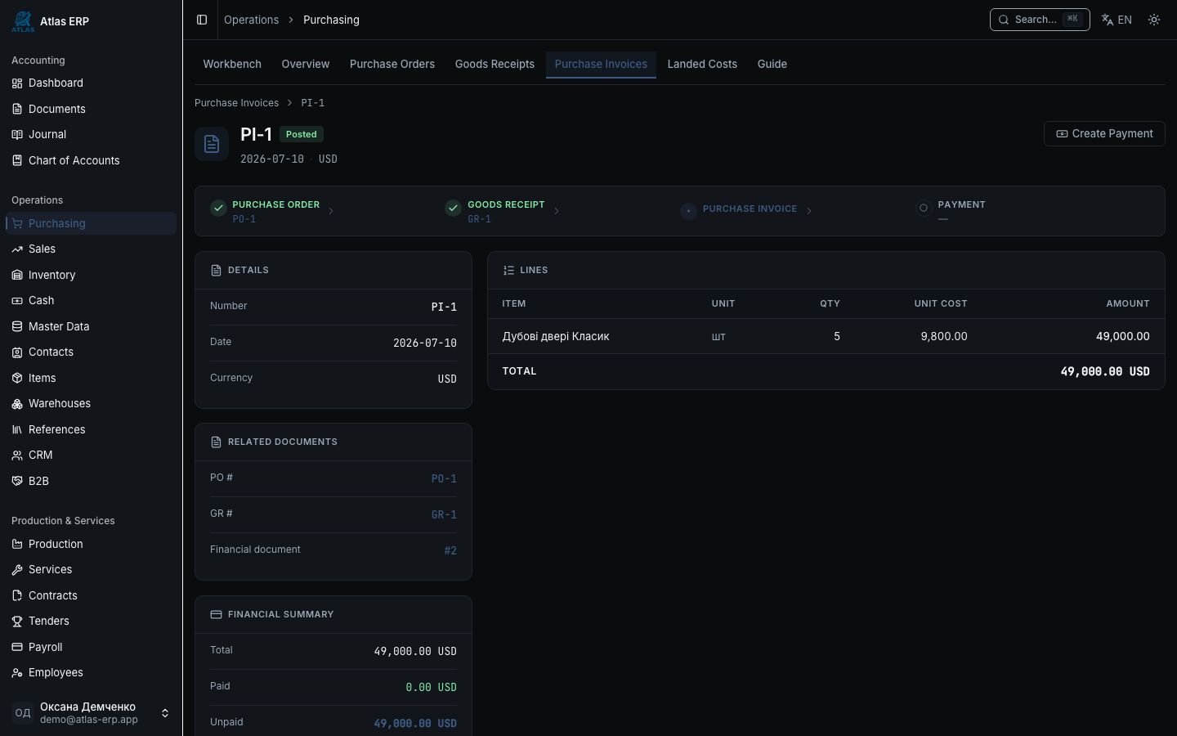Screen dimensions: 1177x736
Task: Click the Inventory warehouse icon
Action: point(17,276)
